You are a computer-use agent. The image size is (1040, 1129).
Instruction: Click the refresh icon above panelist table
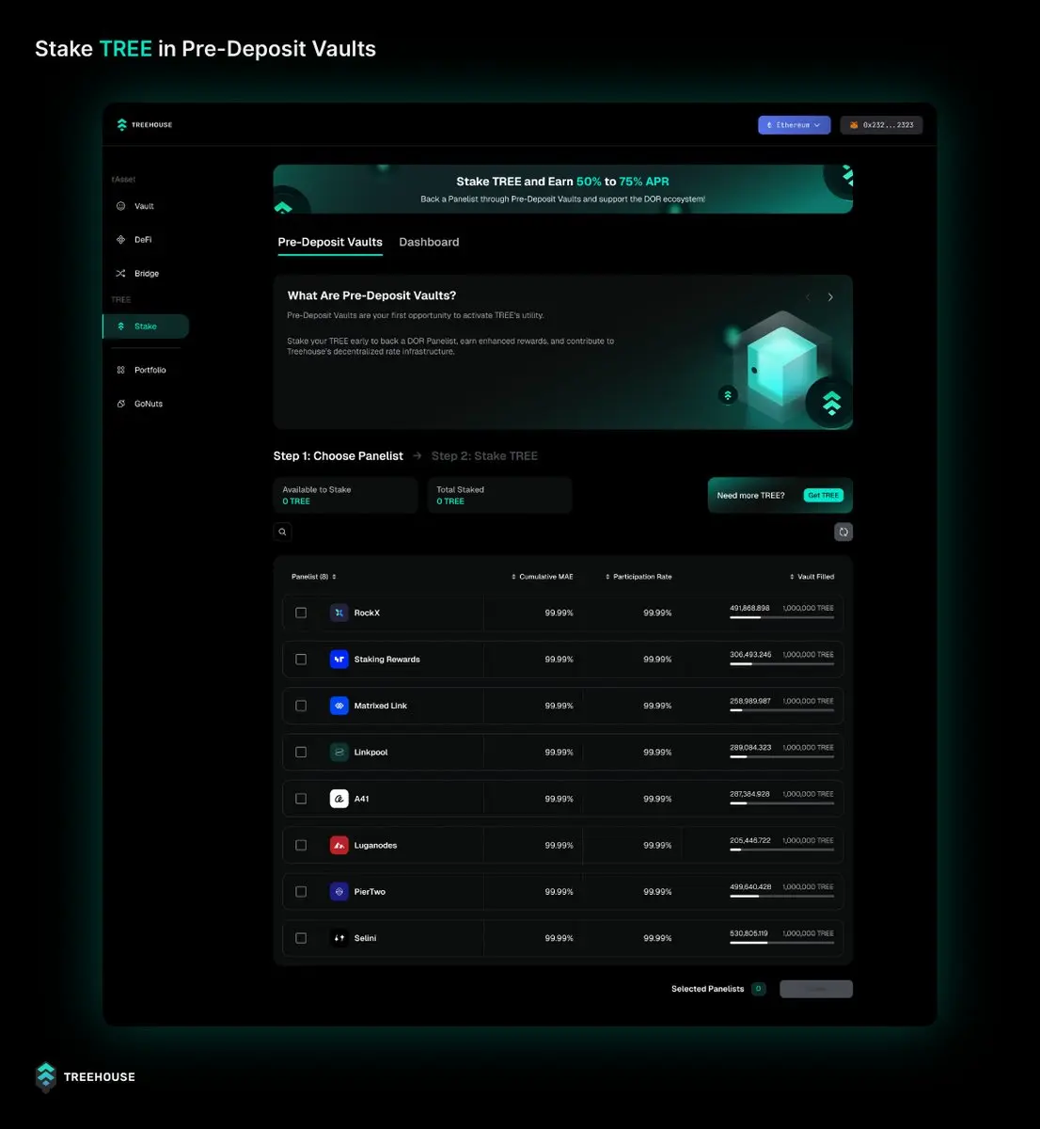(x=843, y=532)
